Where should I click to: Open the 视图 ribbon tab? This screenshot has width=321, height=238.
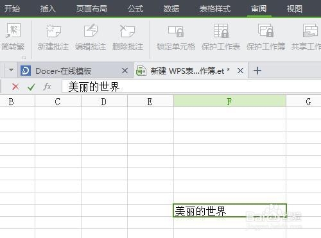[295, 9]
